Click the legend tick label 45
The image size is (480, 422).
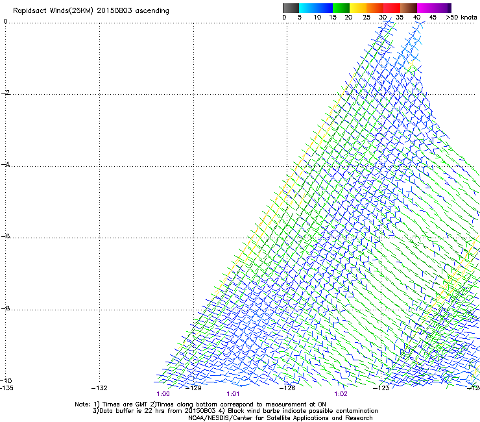(x=433, y=17)
